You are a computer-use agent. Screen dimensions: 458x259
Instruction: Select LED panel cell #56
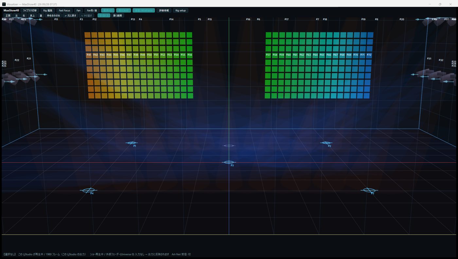190,55
